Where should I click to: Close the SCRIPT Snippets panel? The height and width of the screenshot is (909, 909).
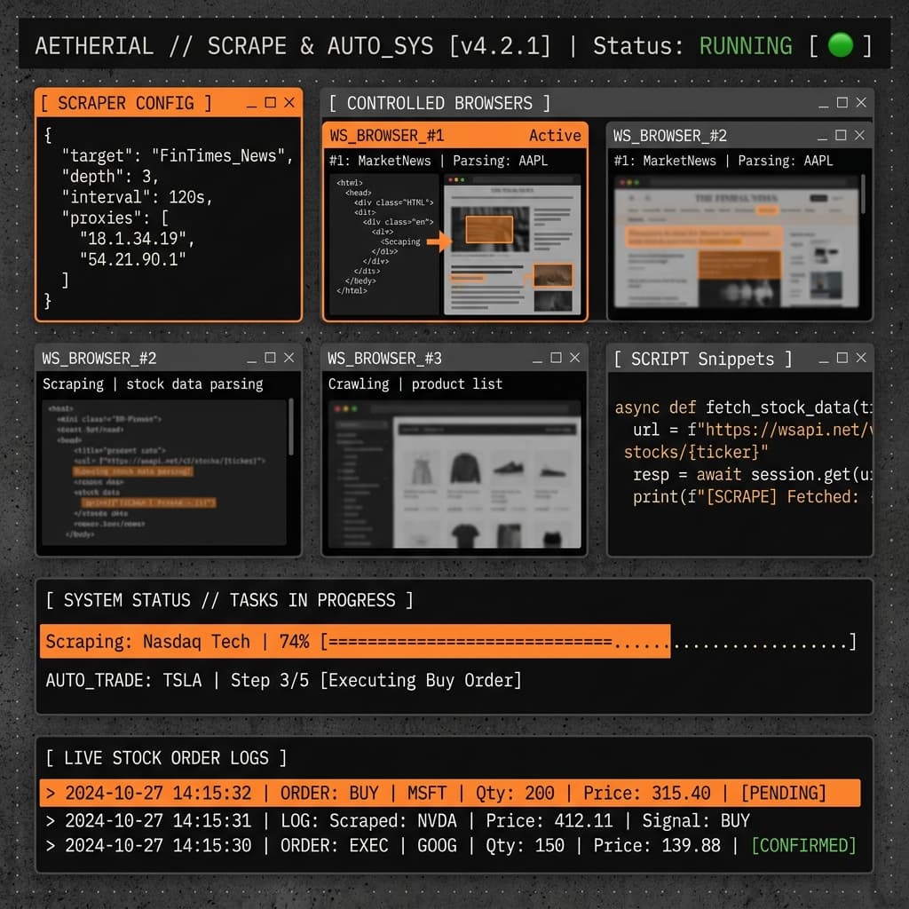861,358
